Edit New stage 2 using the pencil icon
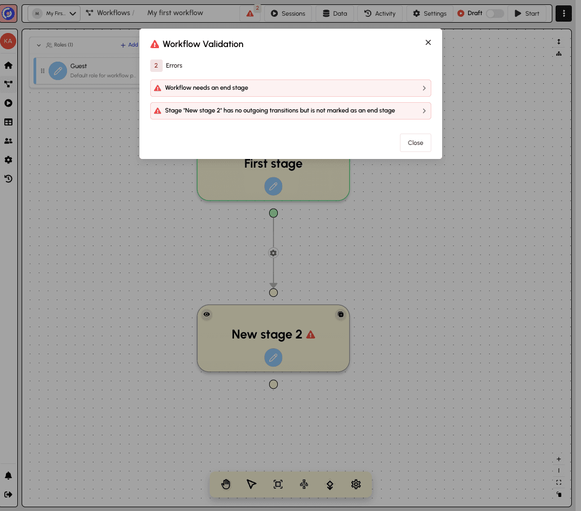The image size is (581, 511). click(273, 357)
